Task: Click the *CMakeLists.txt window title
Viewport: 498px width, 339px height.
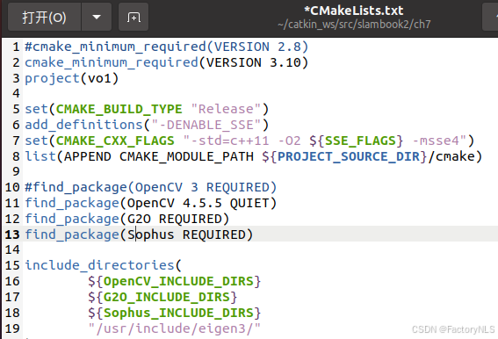Action: click(x=353, y=11)
